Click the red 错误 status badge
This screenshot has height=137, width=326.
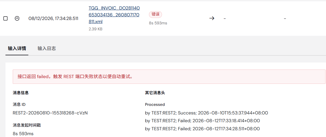click(x=155, y=14)
